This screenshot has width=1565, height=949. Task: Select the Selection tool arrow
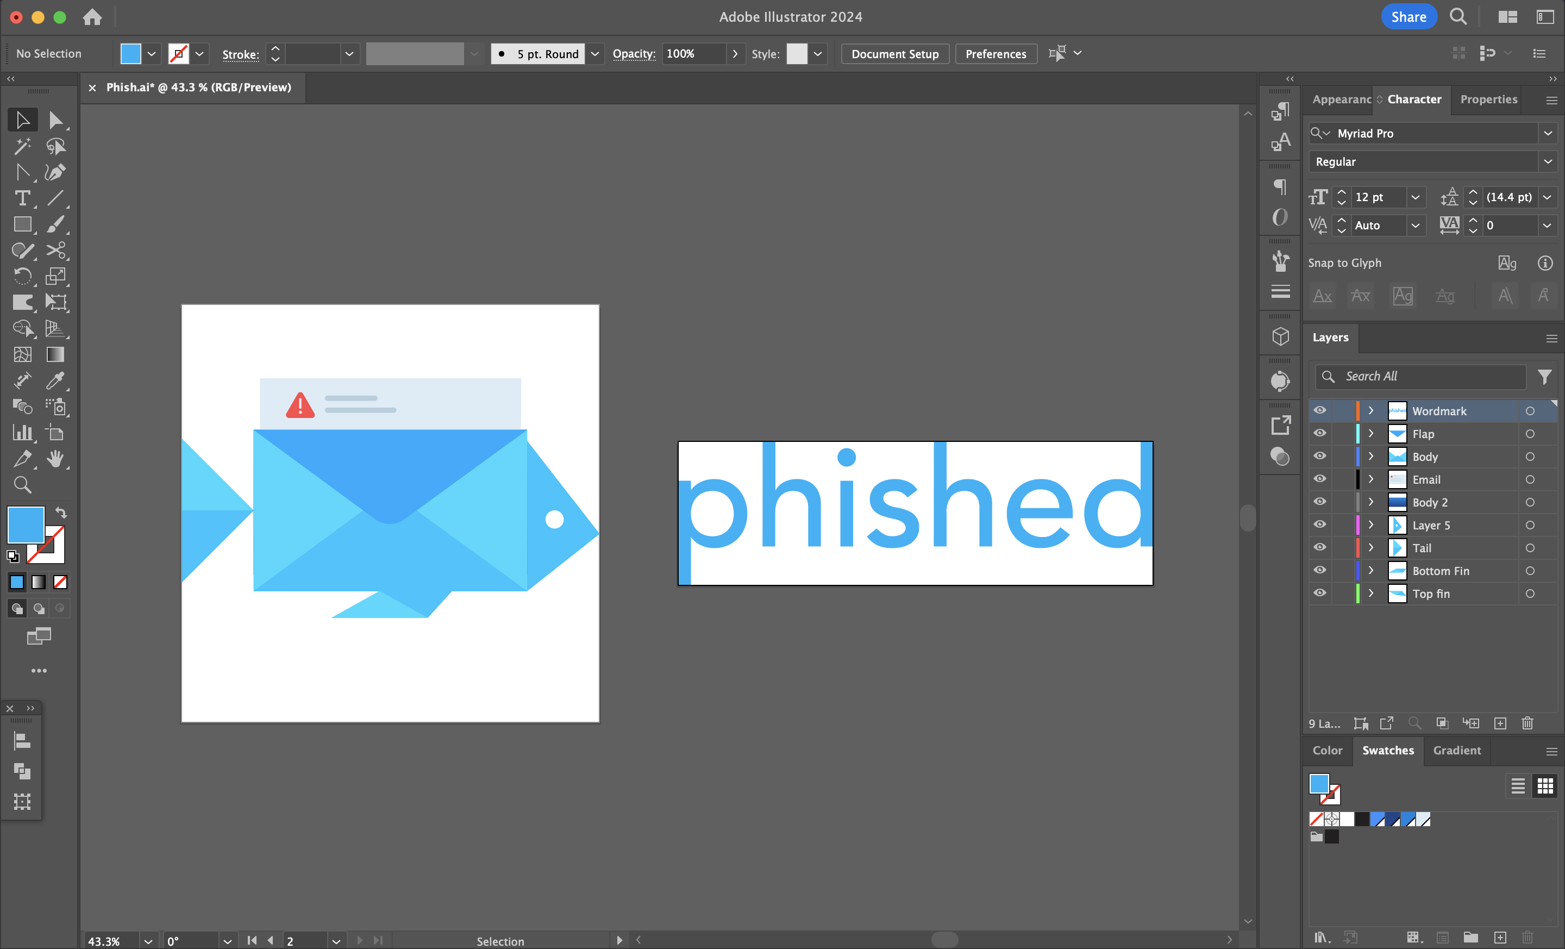[22, 120]
